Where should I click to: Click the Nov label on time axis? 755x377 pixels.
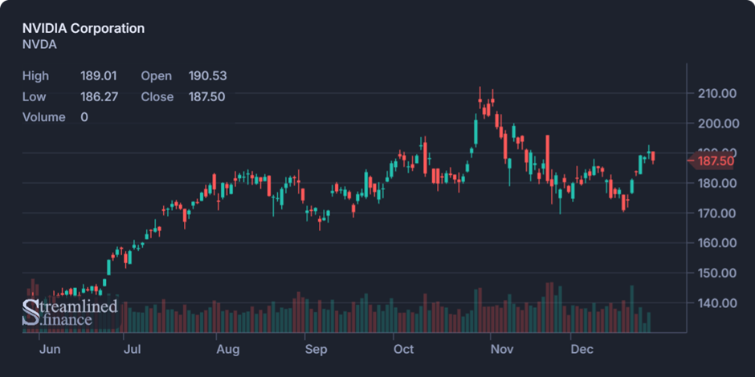click(502, 350)
